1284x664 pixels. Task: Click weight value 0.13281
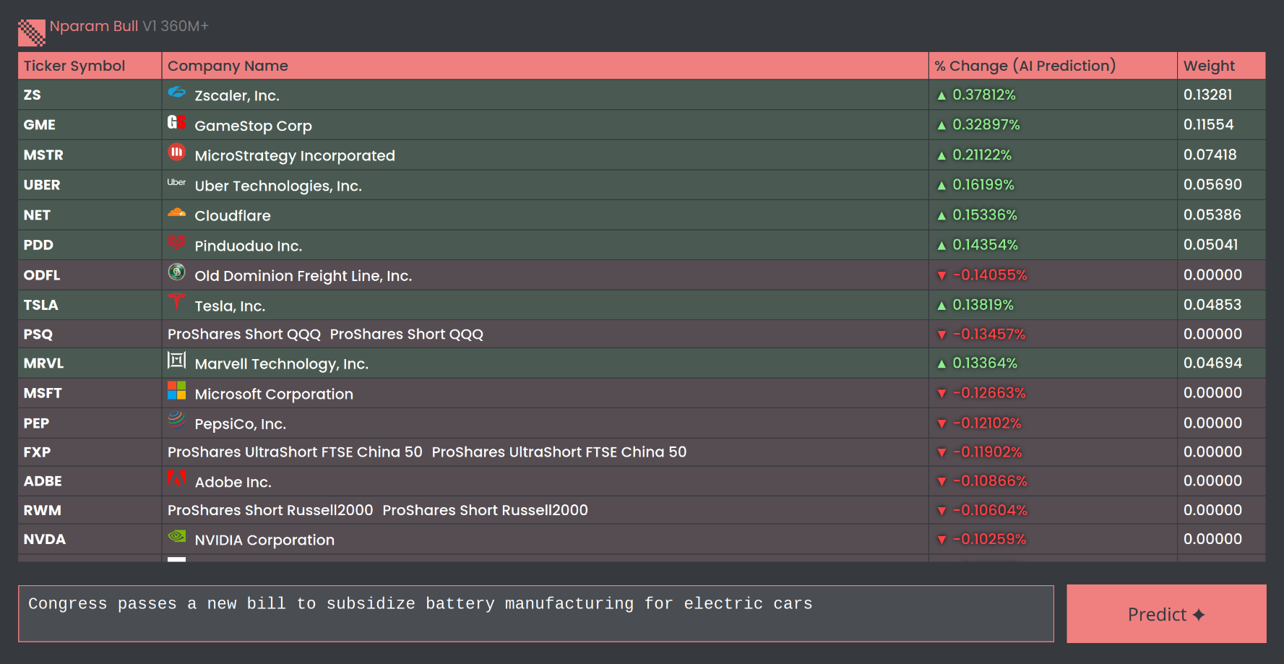pos(1207,95)
